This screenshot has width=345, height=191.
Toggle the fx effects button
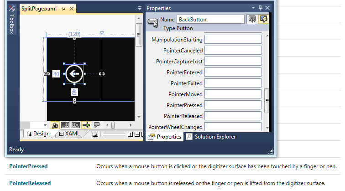[x=55, y=125]
